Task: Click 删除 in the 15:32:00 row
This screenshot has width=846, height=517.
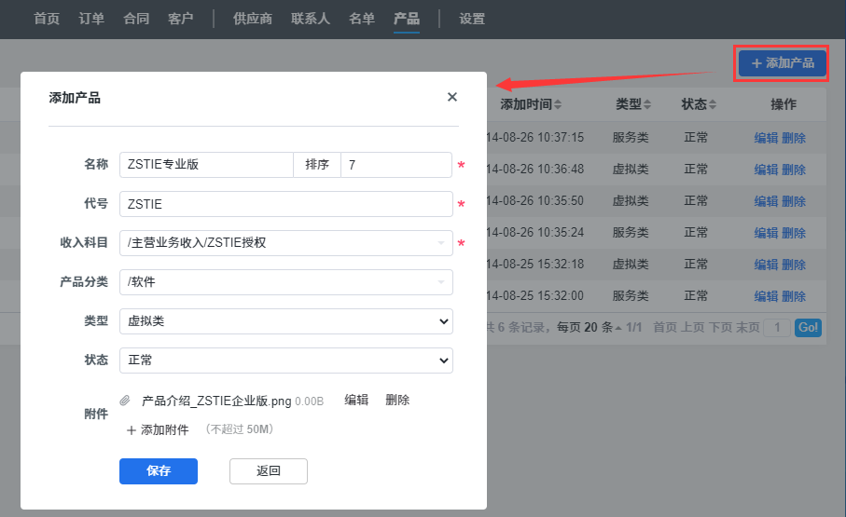Action: [x=794, y=296]
